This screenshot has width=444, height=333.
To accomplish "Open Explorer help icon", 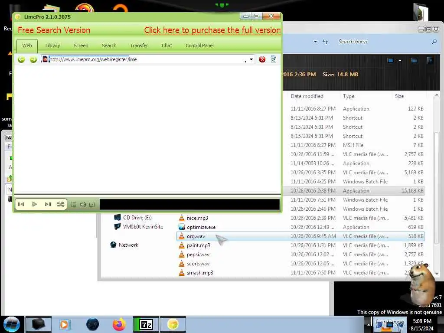I will pos(430,60).
